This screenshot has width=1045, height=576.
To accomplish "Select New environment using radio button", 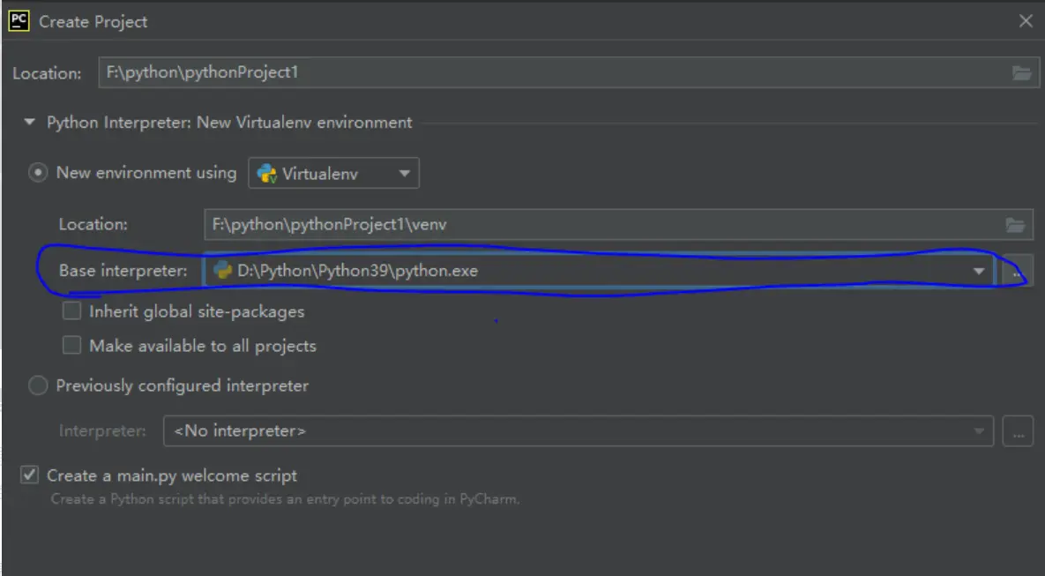I will [38, 174].
